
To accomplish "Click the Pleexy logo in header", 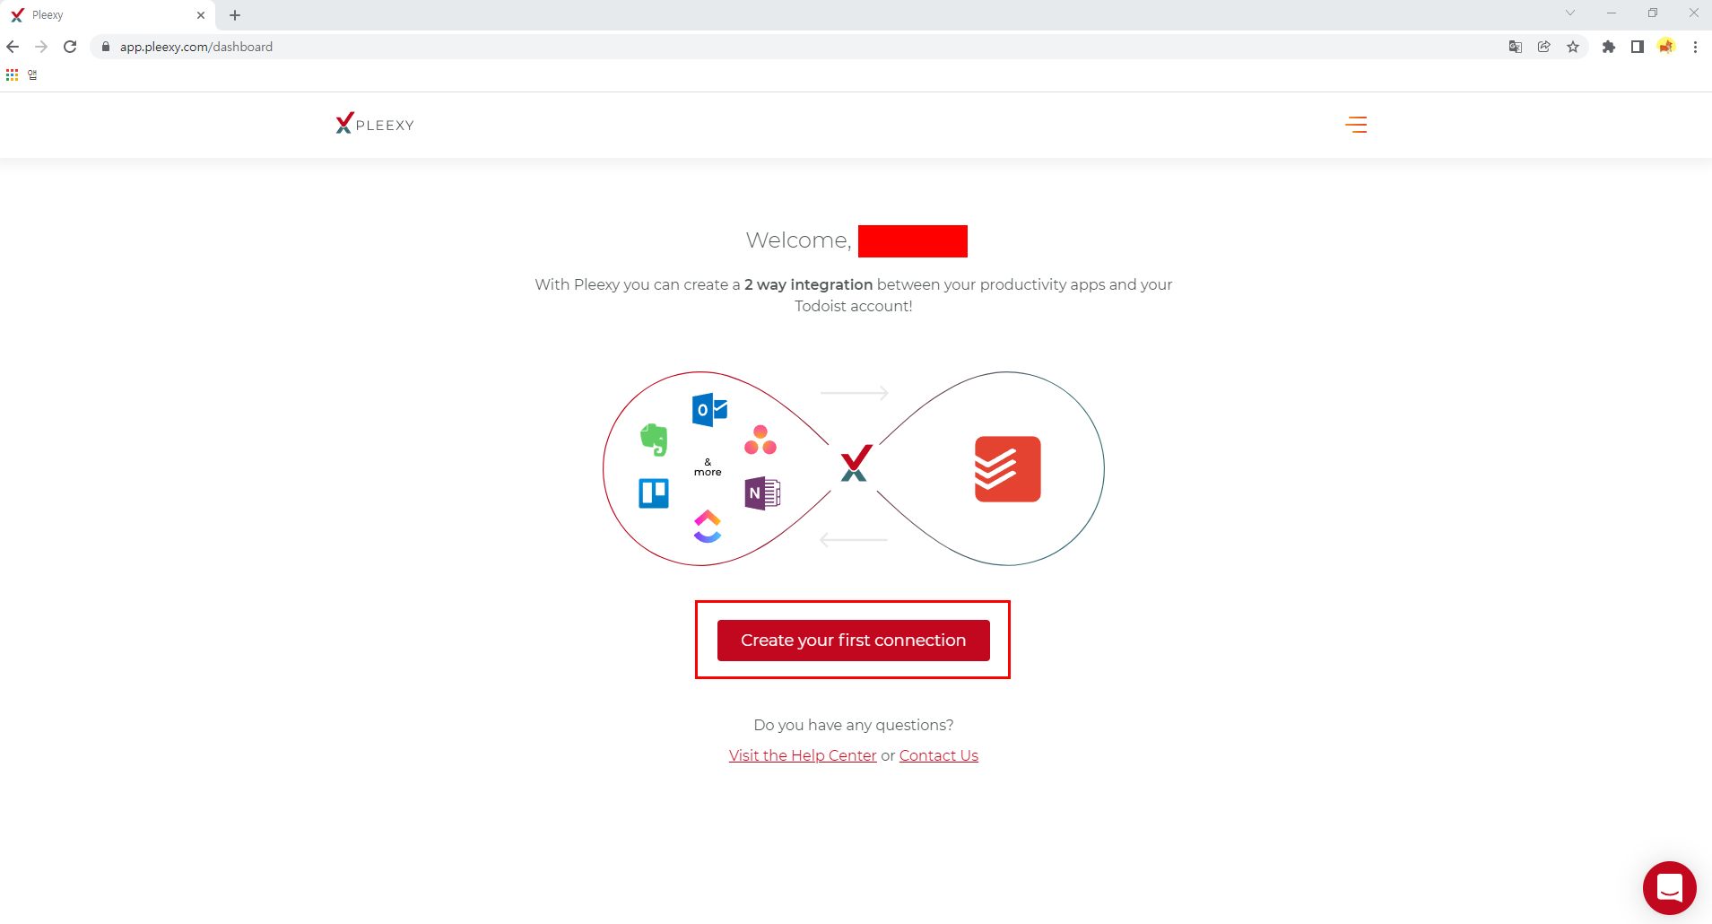I will pos(375,124).
